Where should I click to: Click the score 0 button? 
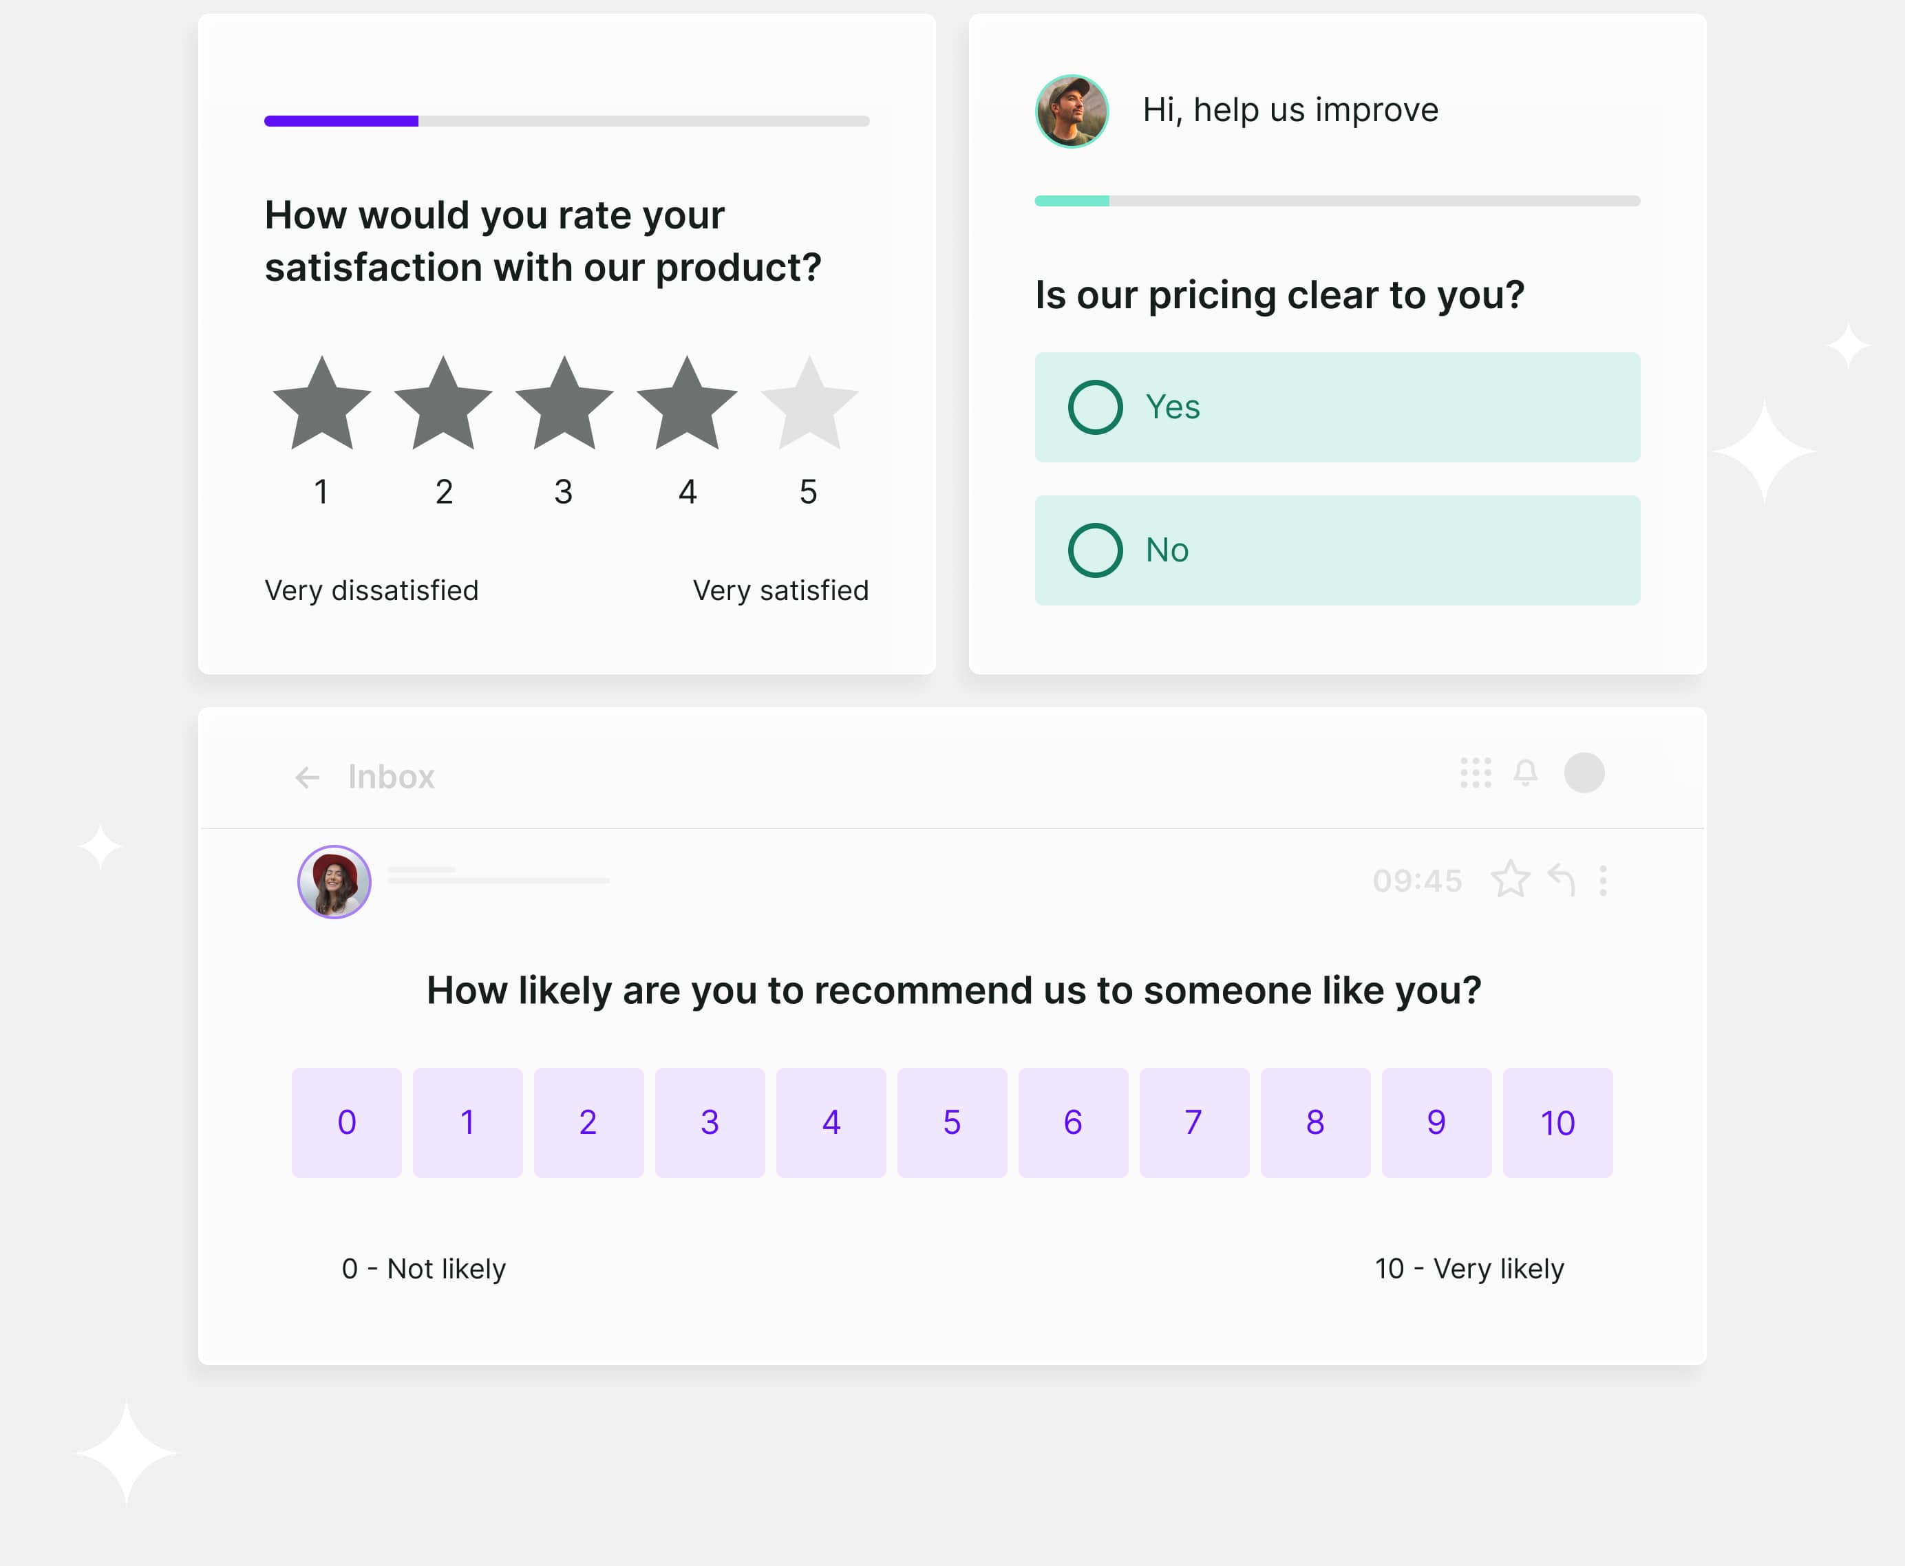[x=347, y=1122]
